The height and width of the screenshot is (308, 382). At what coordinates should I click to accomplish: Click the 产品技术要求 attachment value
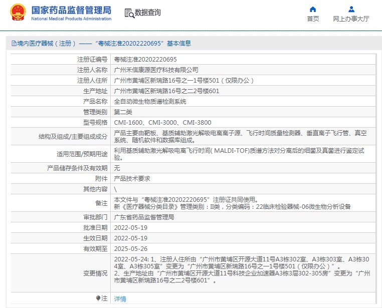click(x=132, y=179)
